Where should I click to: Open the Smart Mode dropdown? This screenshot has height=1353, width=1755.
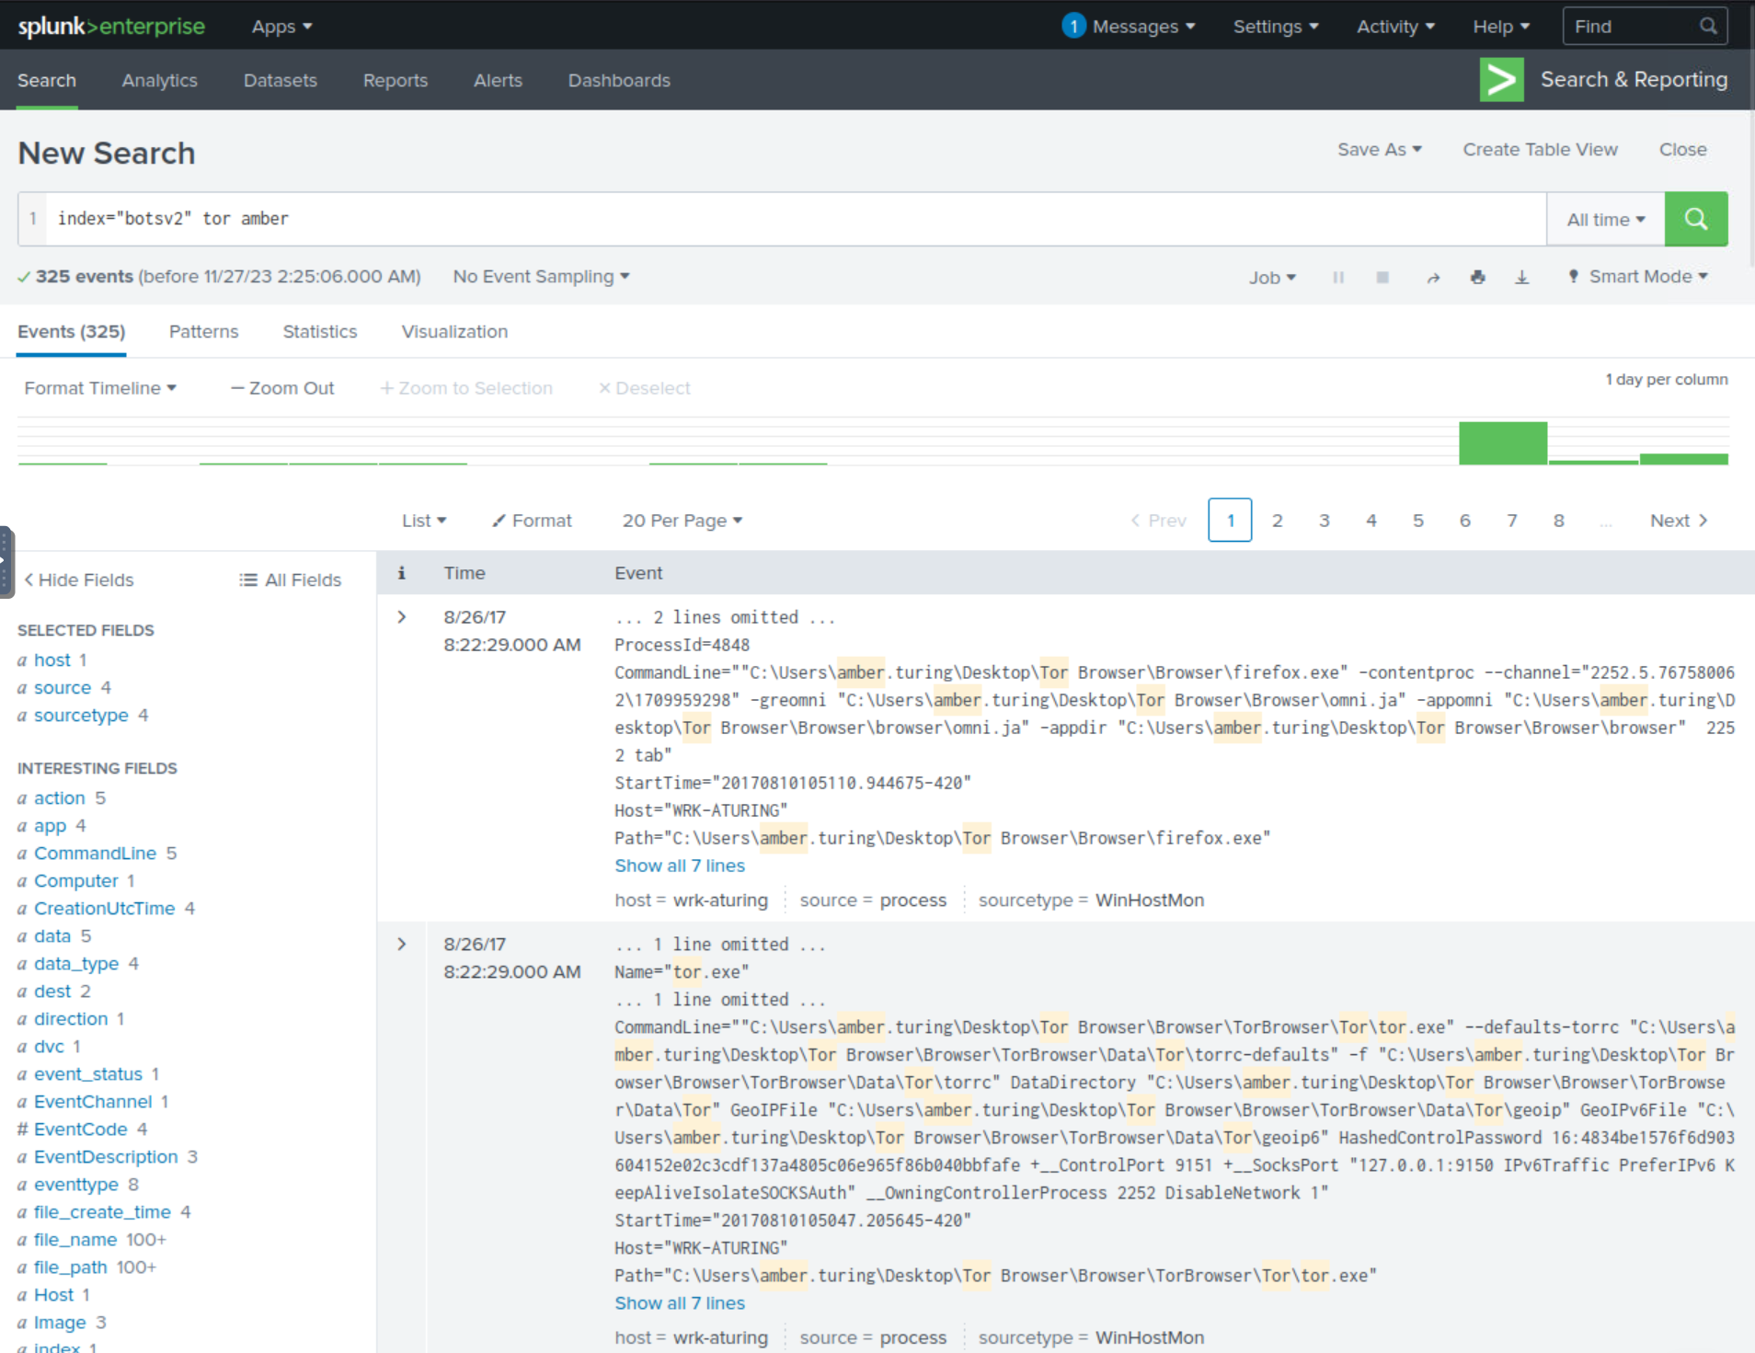click(x=1638, y=276)
